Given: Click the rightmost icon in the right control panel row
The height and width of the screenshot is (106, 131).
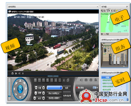Looking at the screenshot, I should point(96,80).
